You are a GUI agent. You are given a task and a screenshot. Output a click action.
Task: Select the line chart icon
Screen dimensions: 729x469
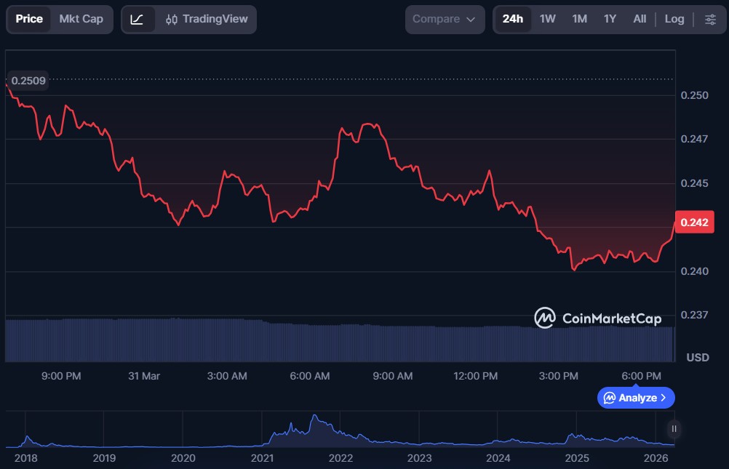[x=137, y=20]
